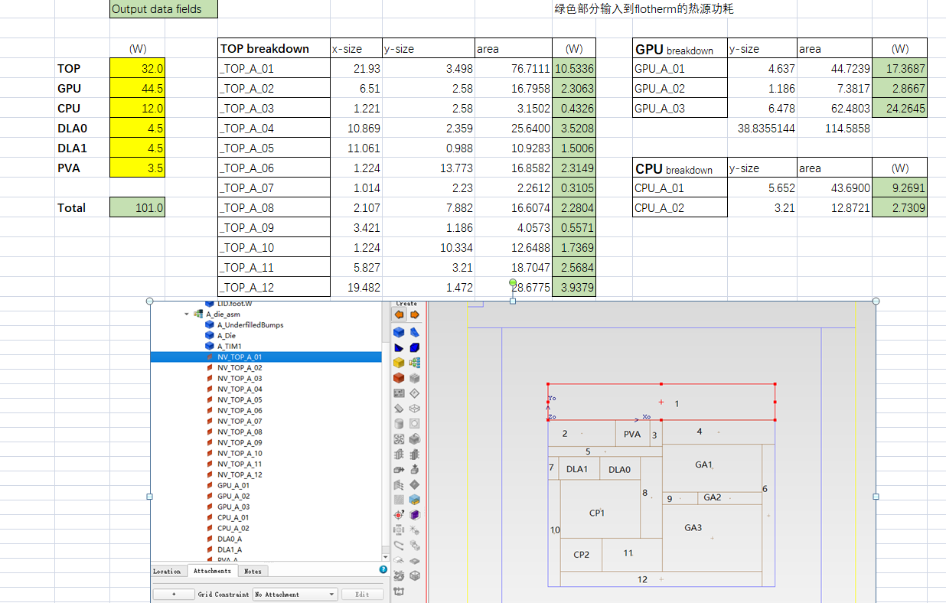Click the second Heat Sink palette icon
This screenshot has height=603, width=946.
414,454
